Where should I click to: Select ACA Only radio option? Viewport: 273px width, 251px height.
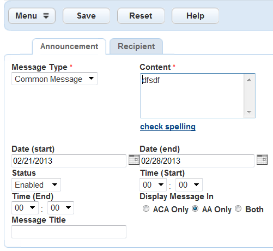[146, 208]
